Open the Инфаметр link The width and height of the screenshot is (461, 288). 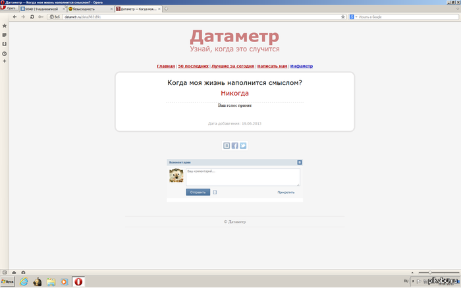pyautogui.click(x=302, y=66)
